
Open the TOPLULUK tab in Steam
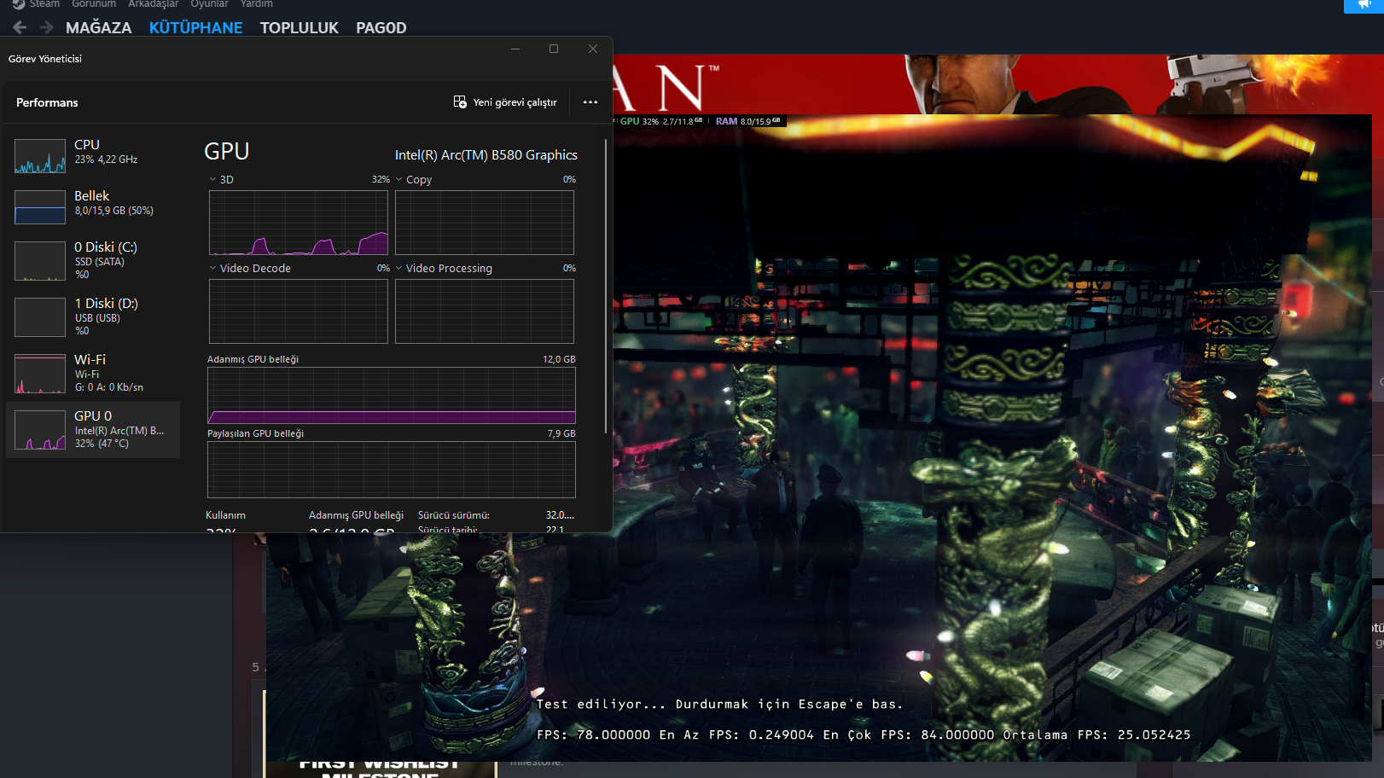click(x=299, y=27)
